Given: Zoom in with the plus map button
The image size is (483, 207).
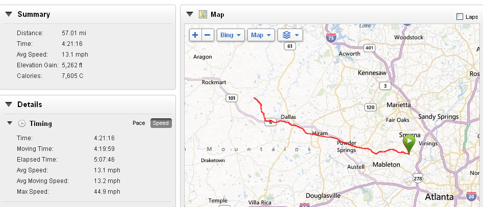Looking at the screenshot, I should (195, 35).
